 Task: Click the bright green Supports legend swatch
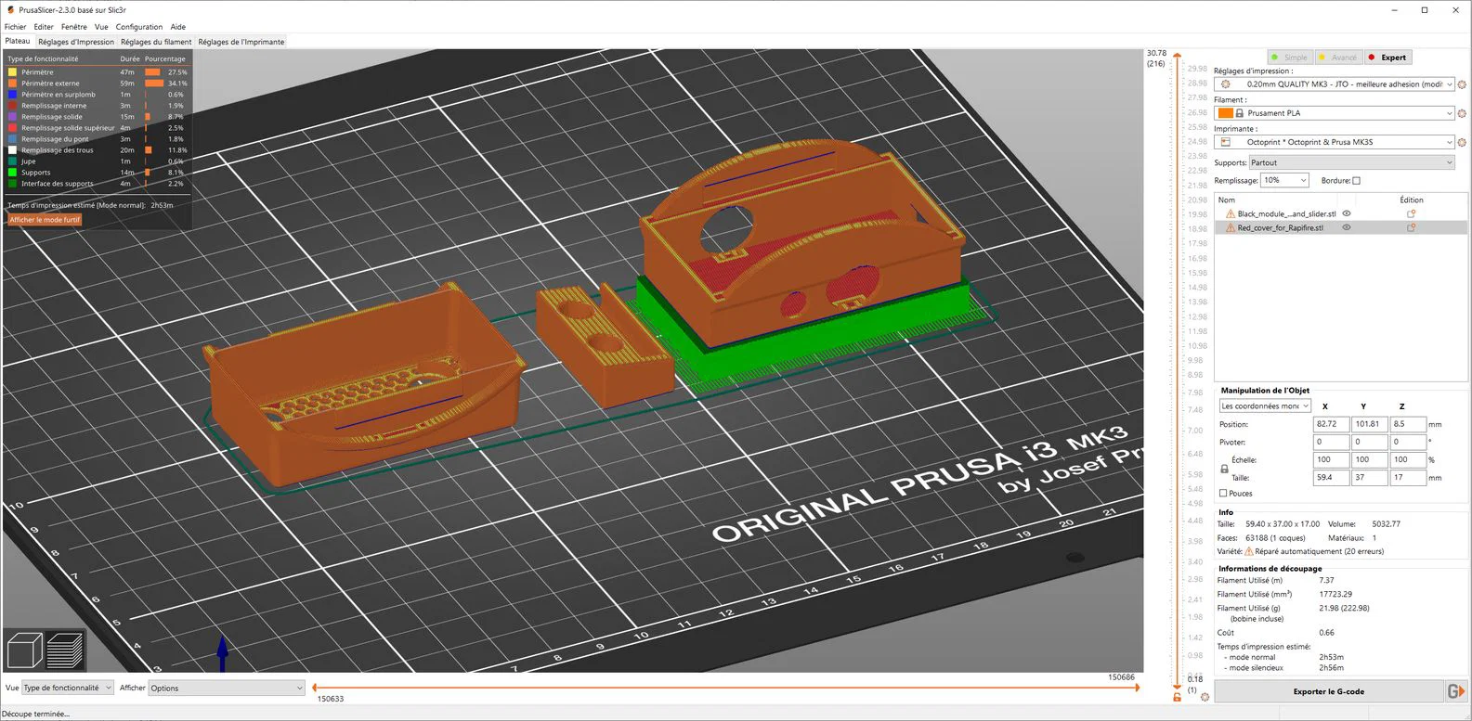pyautogui.click(x=13, y=173)
